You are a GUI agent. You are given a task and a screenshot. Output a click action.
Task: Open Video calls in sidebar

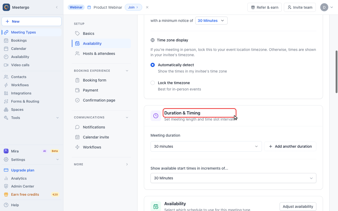[32, 65]
